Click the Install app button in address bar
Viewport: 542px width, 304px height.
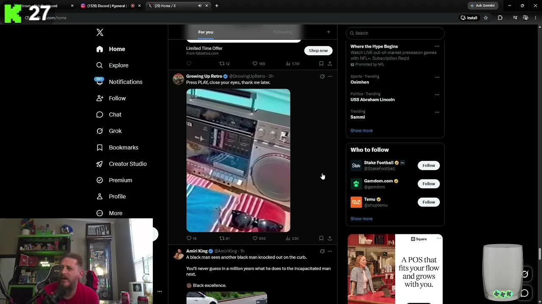coord(469,18)
